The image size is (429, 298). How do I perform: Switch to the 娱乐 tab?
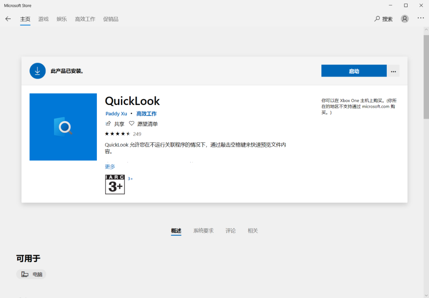point(62,19)
